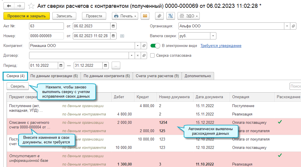Screen dimensions: 301x167
Task: Click the Номер field 0000-000069
Action: click(x=46, y=36)
